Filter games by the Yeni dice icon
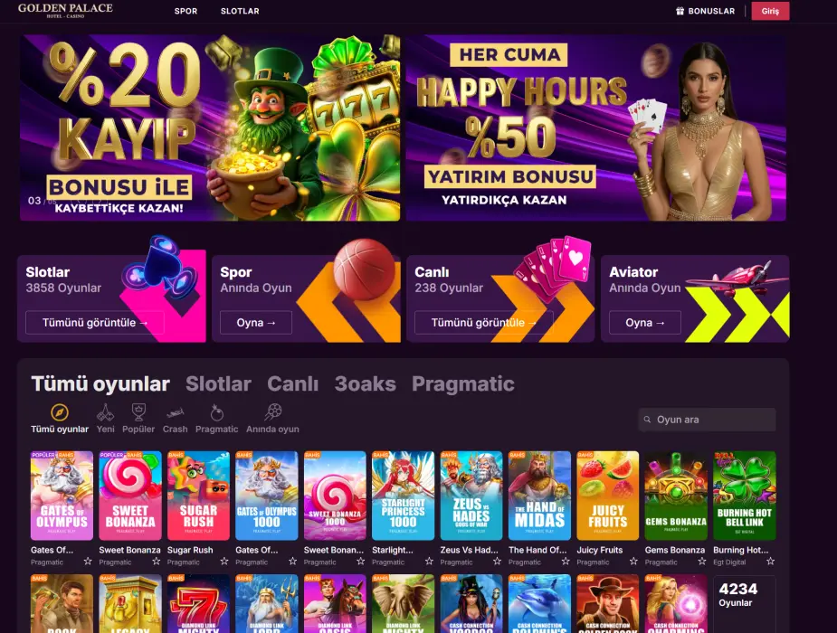 coord(105,412)
